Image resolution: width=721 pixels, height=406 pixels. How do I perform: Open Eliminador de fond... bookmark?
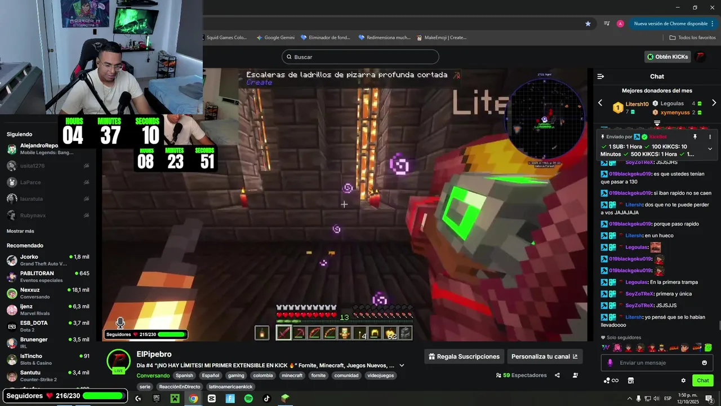point(326,38)
